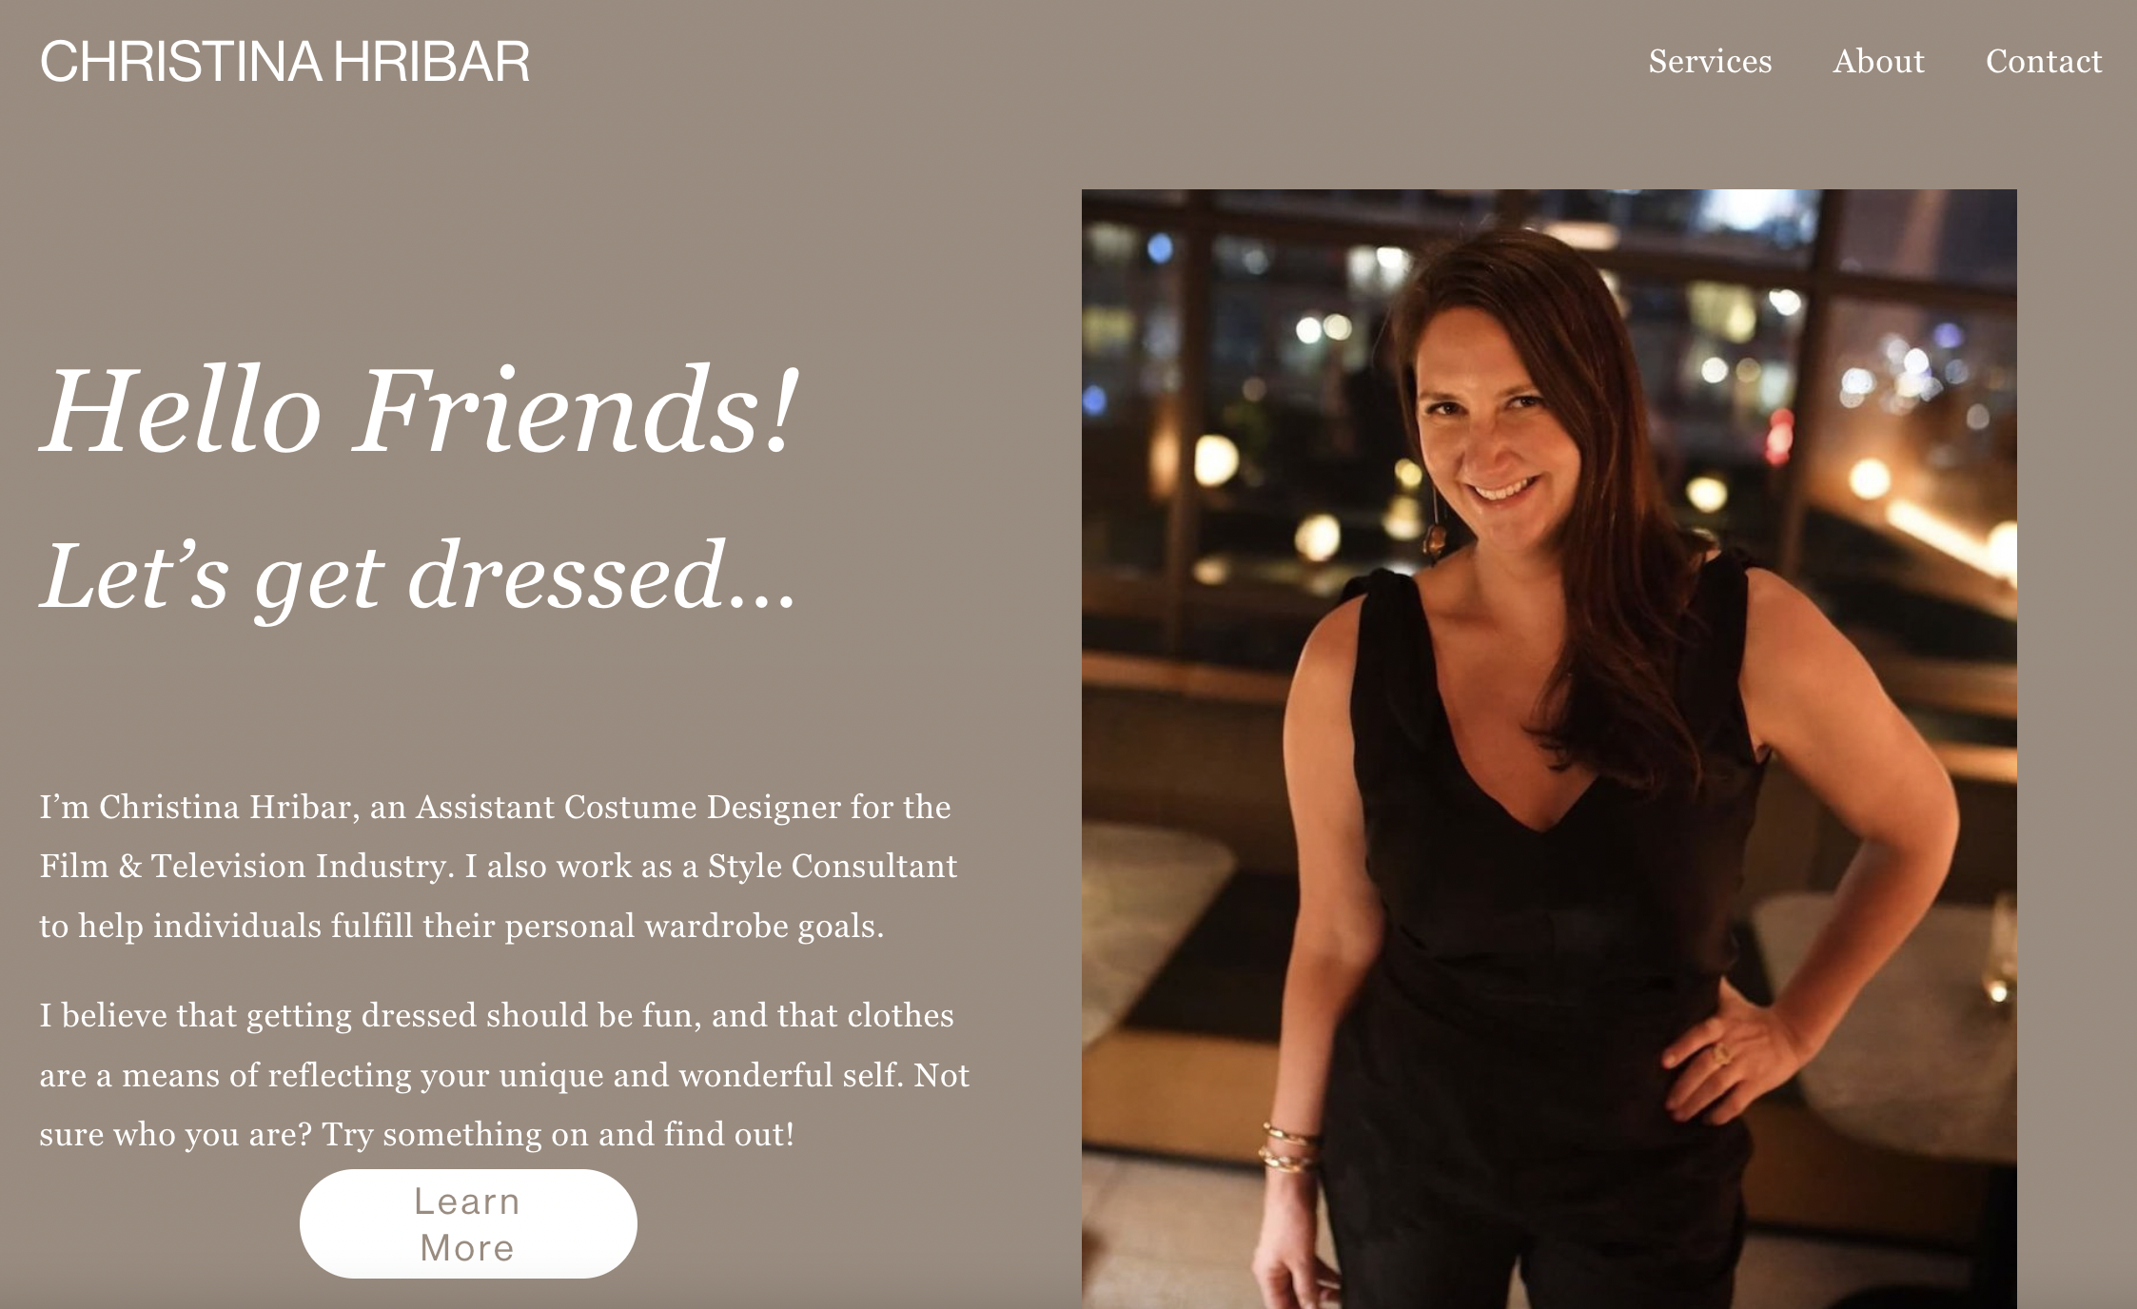Click the word HRIBAR in the header logo
The image size is (2137, 1309).
pyautogui.click(x=431, y=62)
